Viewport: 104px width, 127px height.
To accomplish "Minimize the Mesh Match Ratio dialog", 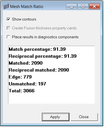I will pos(71,6).
